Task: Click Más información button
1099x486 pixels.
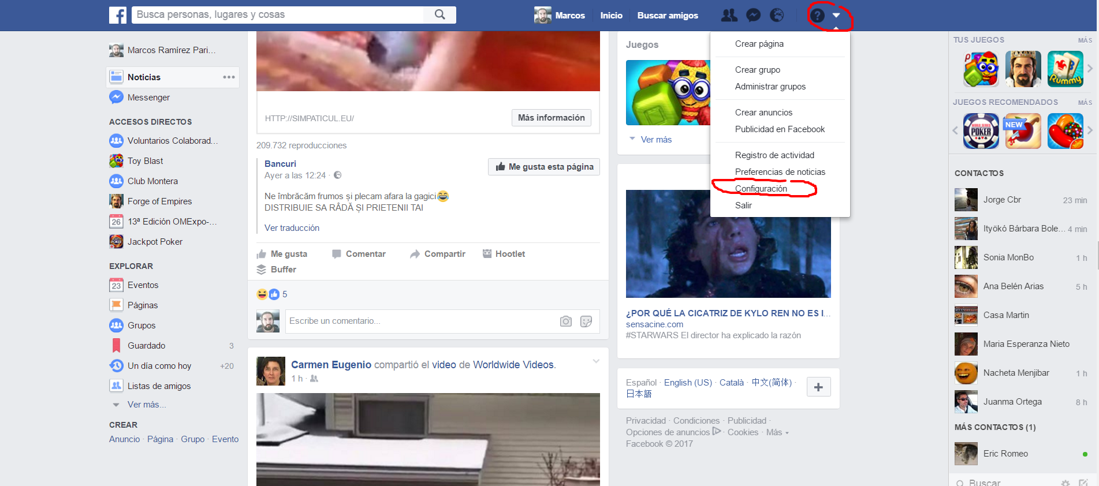Action: 551,118
